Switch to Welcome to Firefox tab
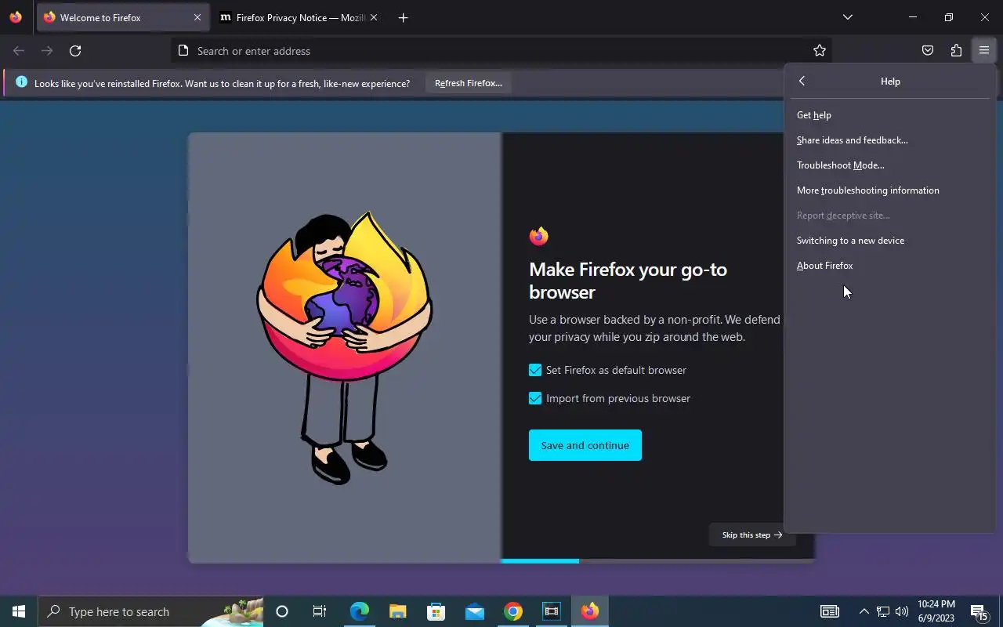 [x=122, y=17]
